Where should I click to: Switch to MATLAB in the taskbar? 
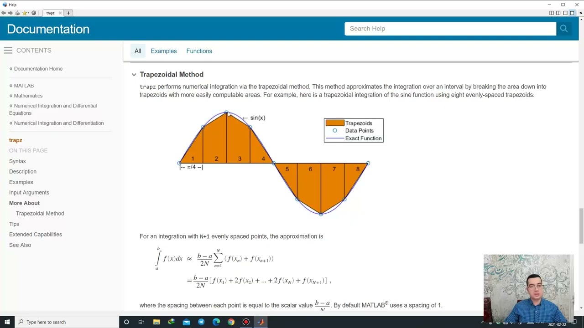(261, 322)
